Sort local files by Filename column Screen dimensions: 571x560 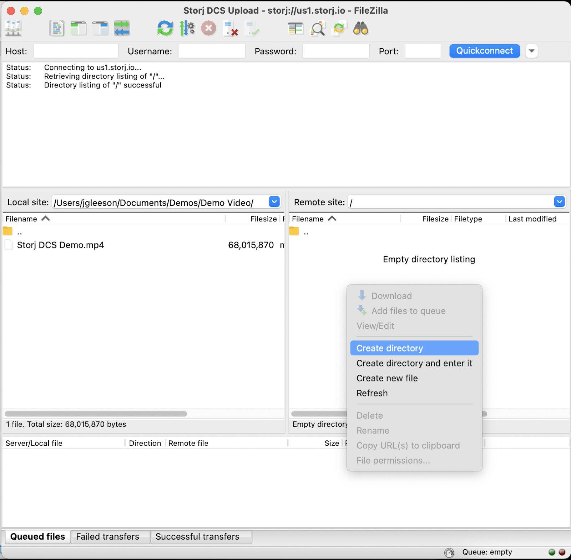tap(114, 219)
